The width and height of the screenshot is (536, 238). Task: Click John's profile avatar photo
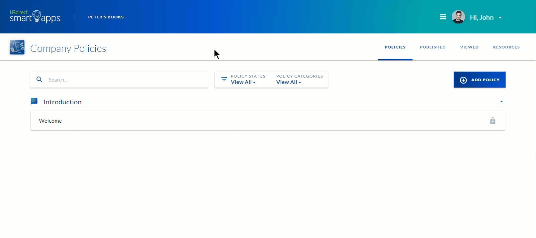point(458,17)
